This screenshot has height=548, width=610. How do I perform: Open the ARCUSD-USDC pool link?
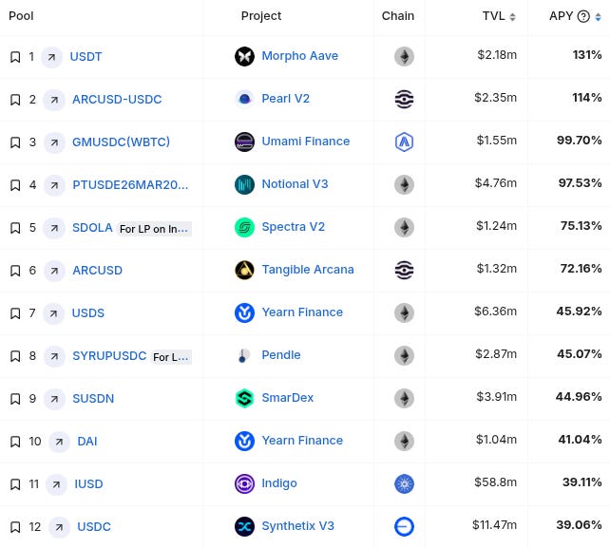click(117, 100)
